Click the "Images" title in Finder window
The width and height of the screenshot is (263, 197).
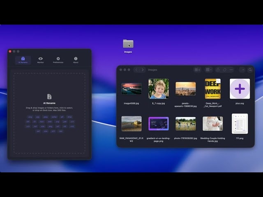pyautogui.click(x=152, y=70)
